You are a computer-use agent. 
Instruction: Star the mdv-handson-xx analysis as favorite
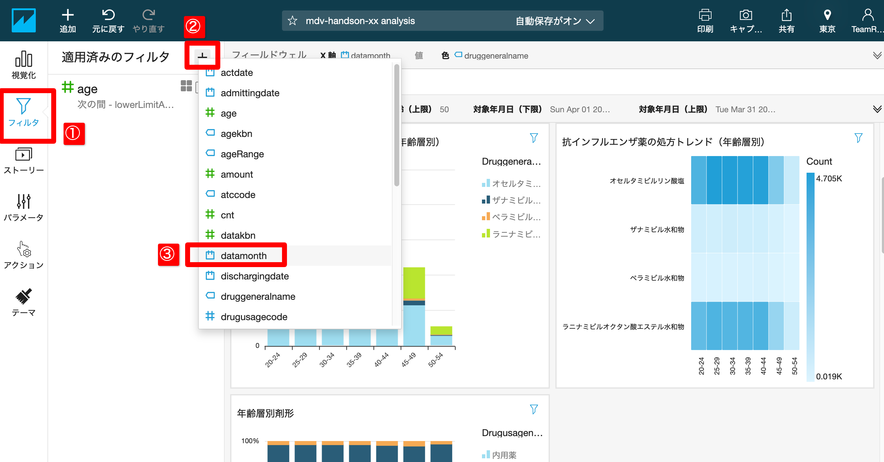coord(293,21)
